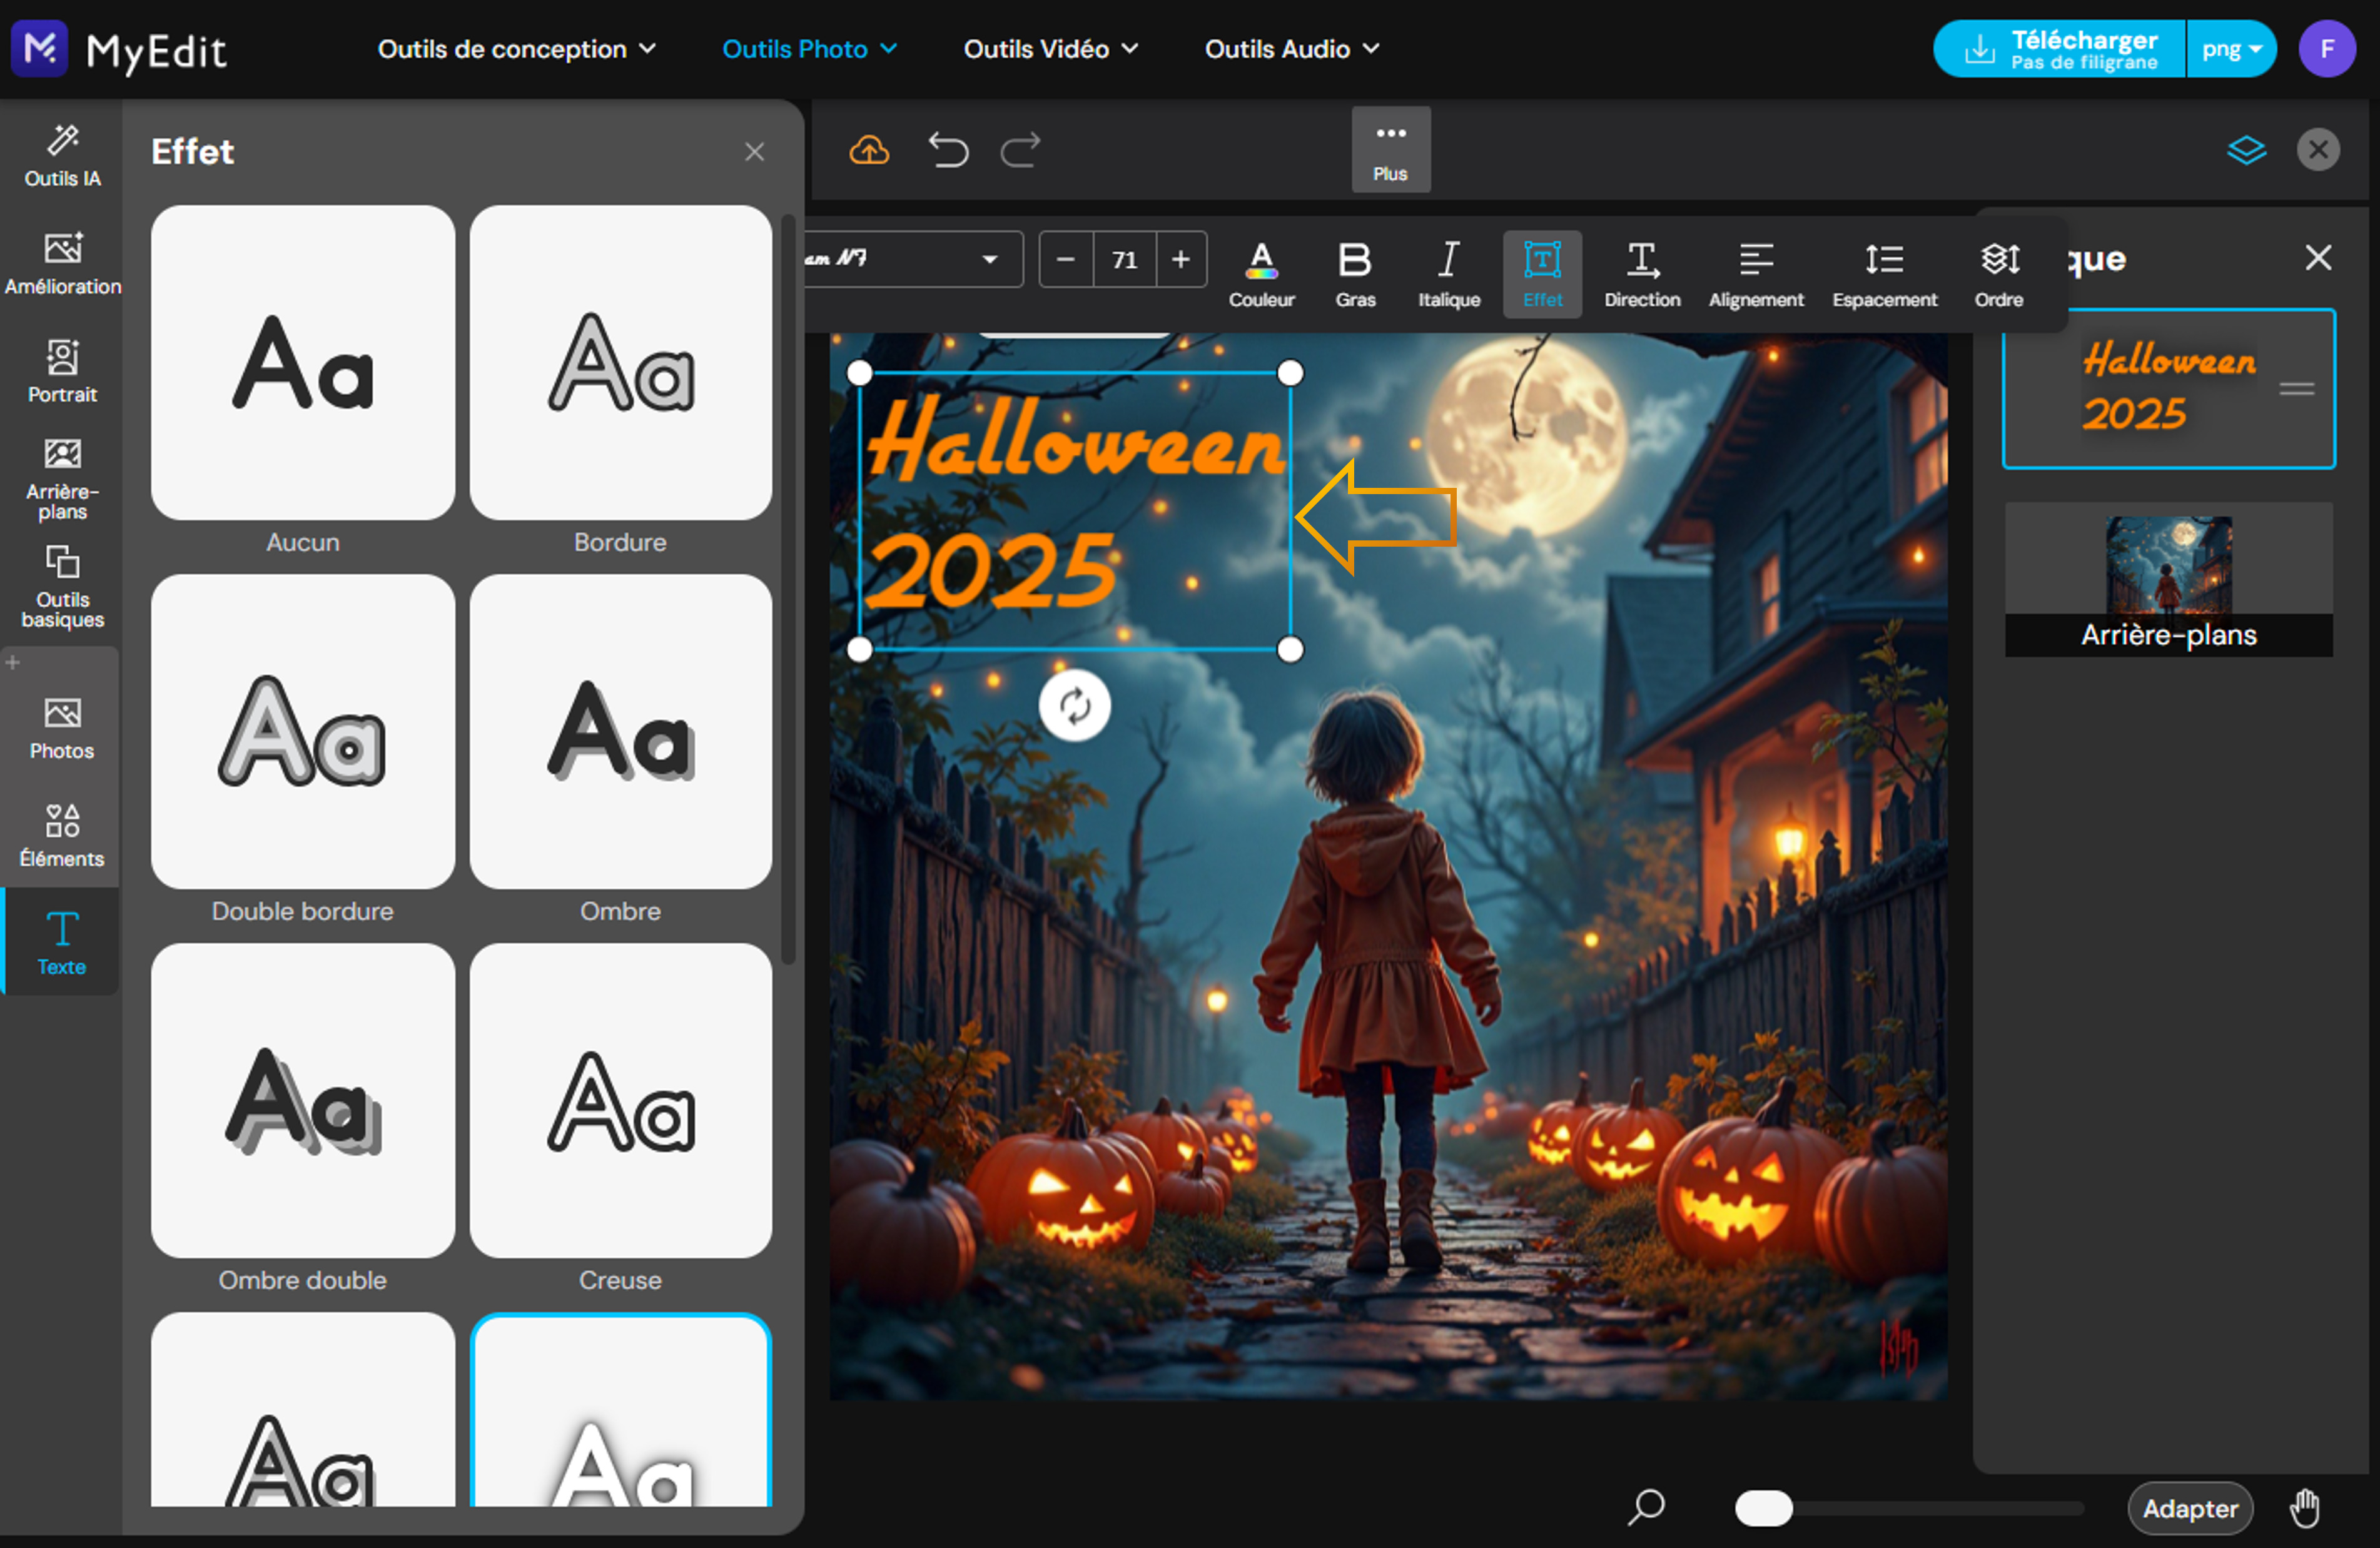
Task: Select the Ombre double effect thumbnail
Action: pos(302,1101)
